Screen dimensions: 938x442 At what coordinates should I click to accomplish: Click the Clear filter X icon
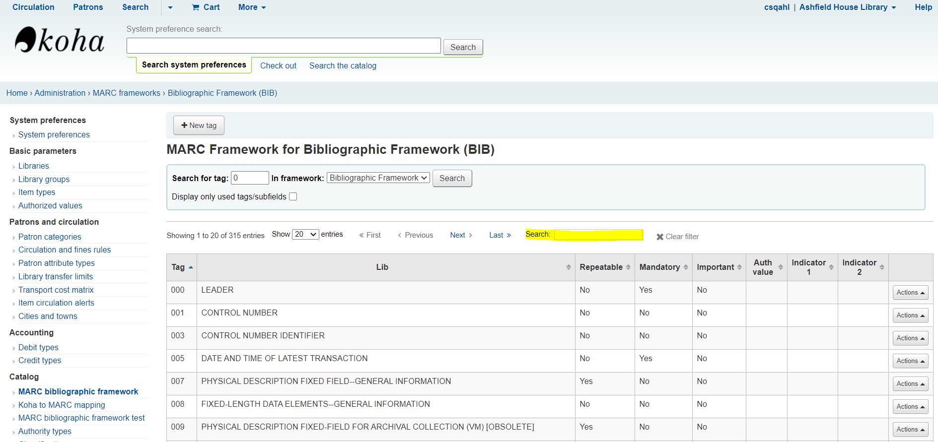[660, 237]
